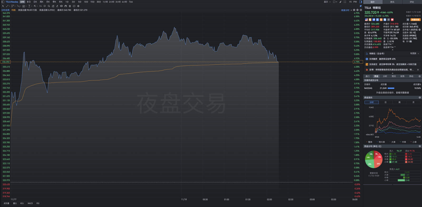Viewport: 422px width, 207px height.
Task: Select the 5分 timeframe
Action: pyautogui.click(x=80, y=2)
